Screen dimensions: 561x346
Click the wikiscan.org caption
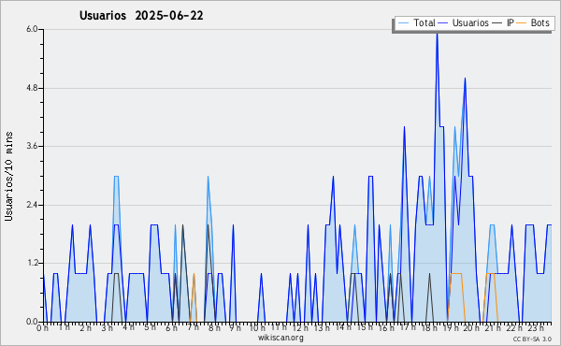[x=280, y=338]
